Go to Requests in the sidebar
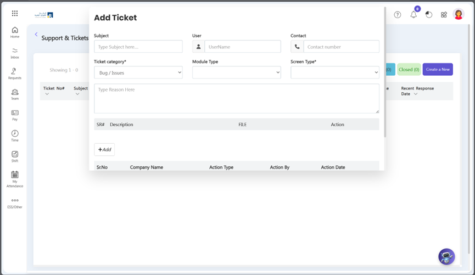Viewport: 475px width, 275px height. tap(15, 73)
